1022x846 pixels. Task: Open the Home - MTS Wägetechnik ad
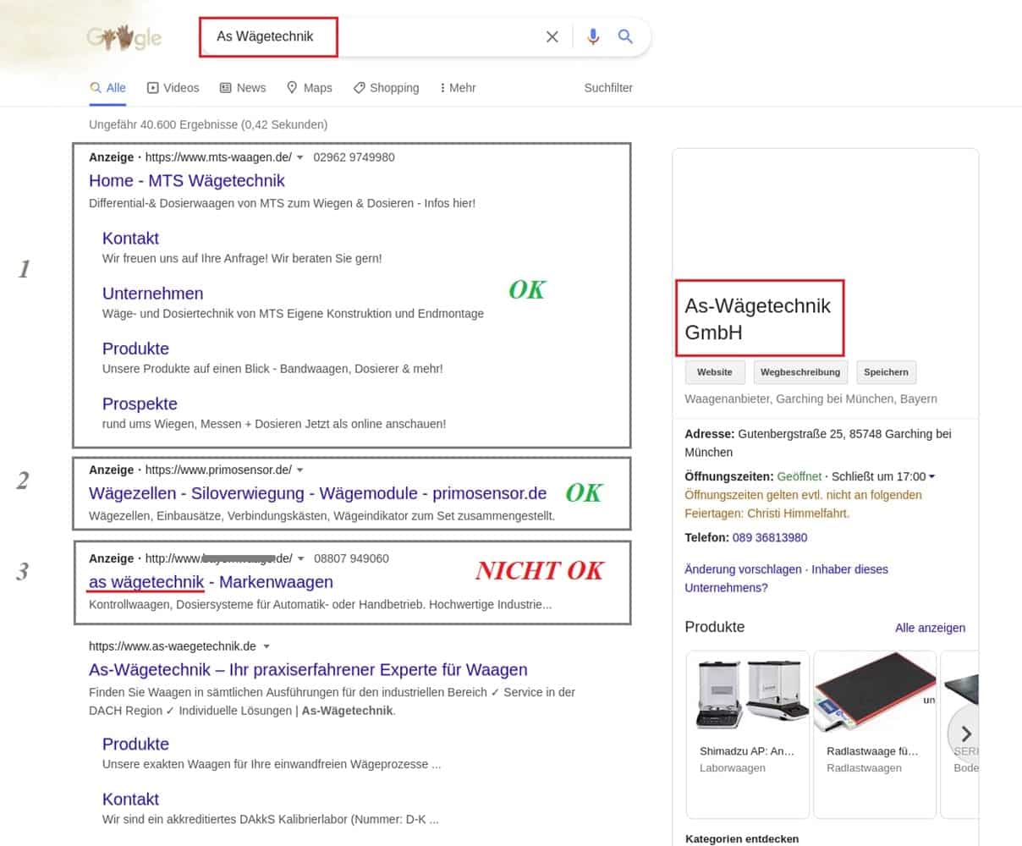(187, 180)
